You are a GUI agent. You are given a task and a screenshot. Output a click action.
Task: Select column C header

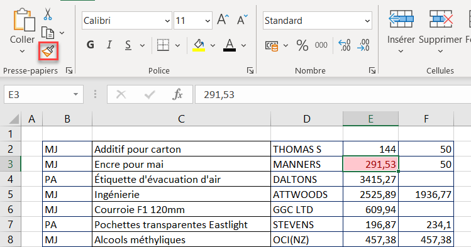coord(181,119)
